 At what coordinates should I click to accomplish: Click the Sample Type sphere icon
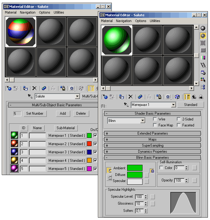pyautogui.click(x=203, y=28)
